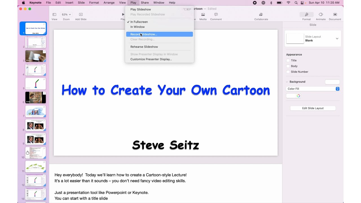Open the Help menu

click(172, 3)
